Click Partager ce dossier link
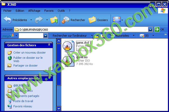Image resolution: width=169 pixels, height=112 pixels. pyautogui.click(x=25, y=65)
